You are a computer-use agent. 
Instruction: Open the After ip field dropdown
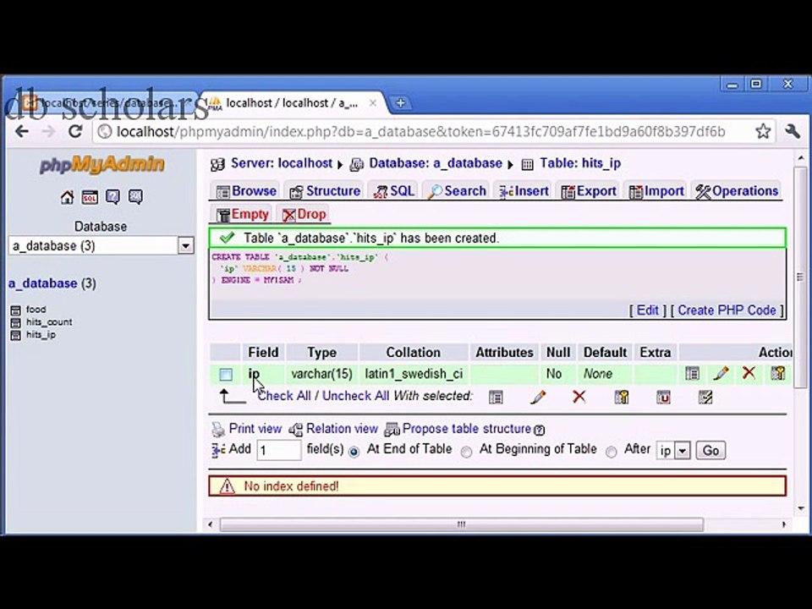[x=673, y=451]
